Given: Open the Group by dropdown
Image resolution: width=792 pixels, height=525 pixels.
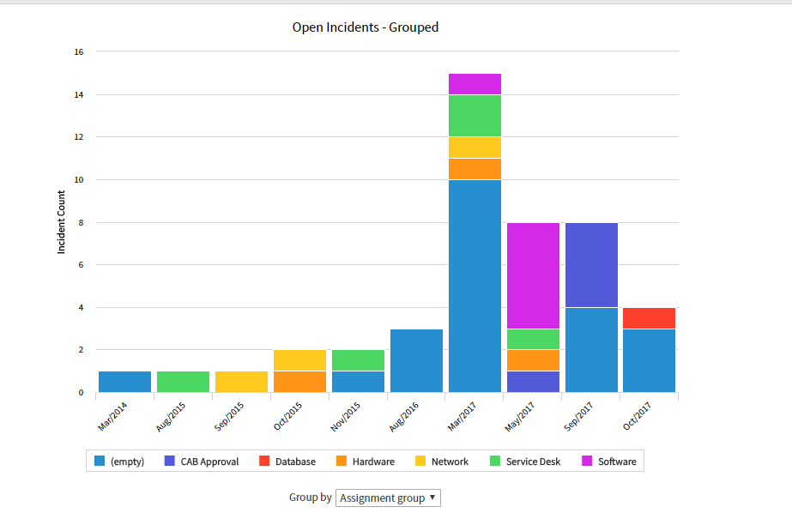Looking at the screenshot, I should click(x=388, y=498).
